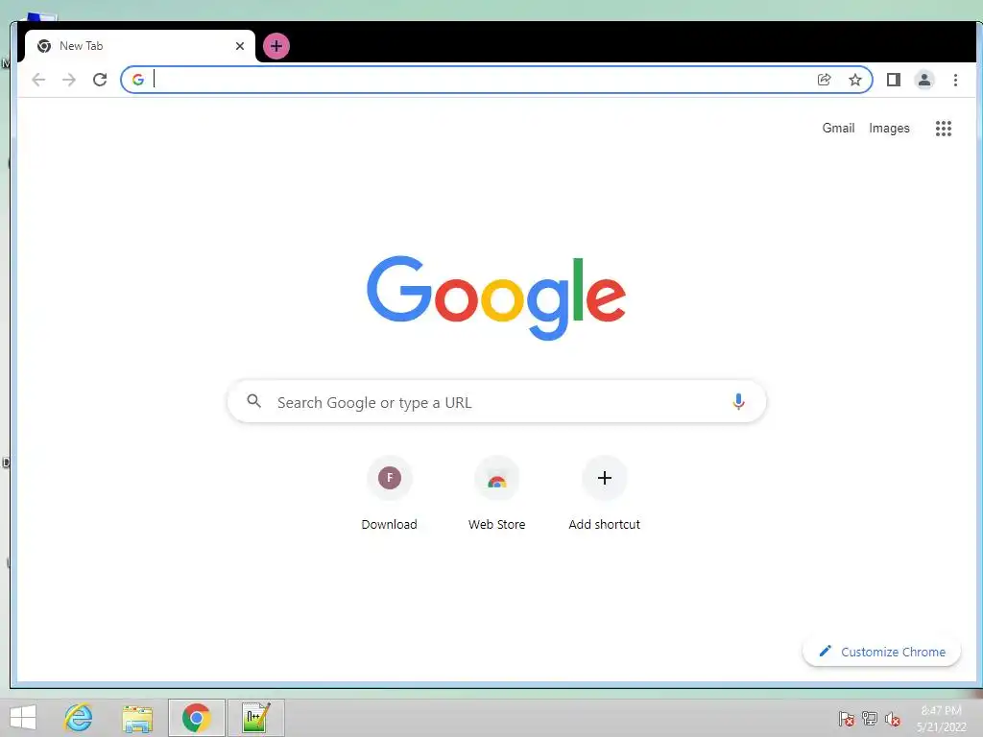Open the Google apps grid
The width and height of the screenshot is (983, 737).
944,129
